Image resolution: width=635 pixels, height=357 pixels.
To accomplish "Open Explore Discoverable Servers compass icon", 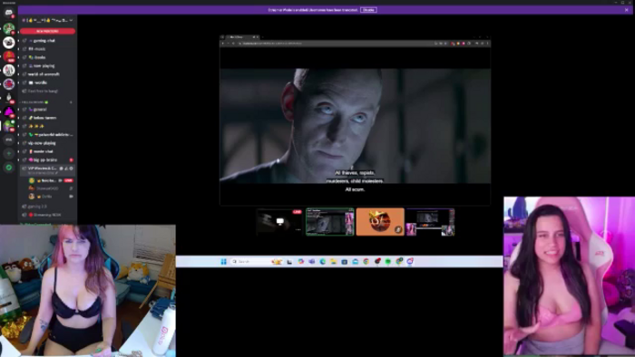I will [8, 168].
